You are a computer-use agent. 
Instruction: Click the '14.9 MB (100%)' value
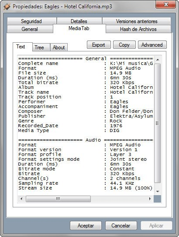click(131, 188)
